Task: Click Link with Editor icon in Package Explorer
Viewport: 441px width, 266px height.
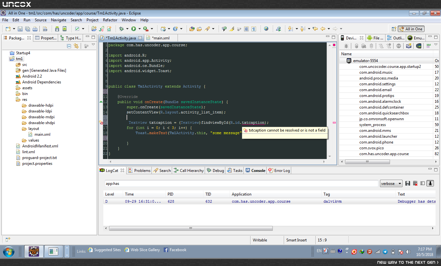Action: (x=76, y=46)
